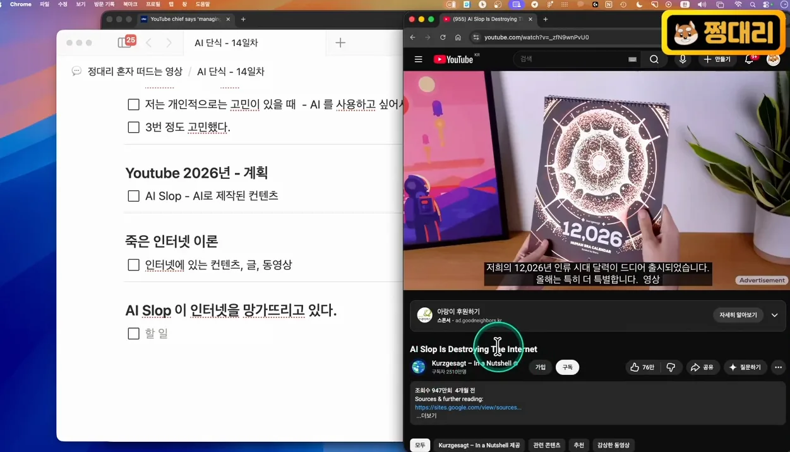The height and width of the screenshot is (452, 790).
Task: Navigate forward in the notes app
Action: pyautogui.click(x=169, y=43)
